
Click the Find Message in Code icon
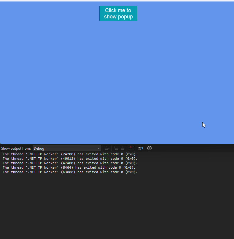[107, 148]
